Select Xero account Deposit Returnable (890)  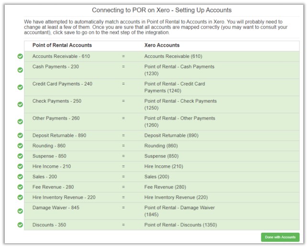point(171,135)
